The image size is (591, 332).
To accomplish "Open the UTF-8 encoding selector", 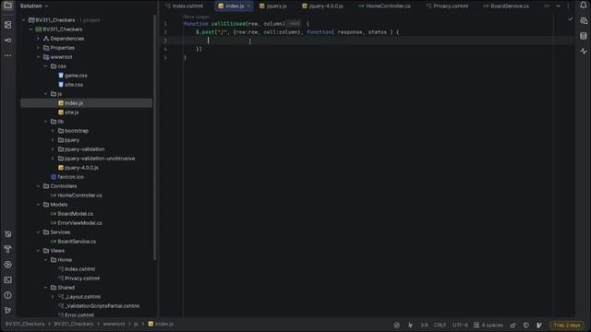I will point(460,326).
